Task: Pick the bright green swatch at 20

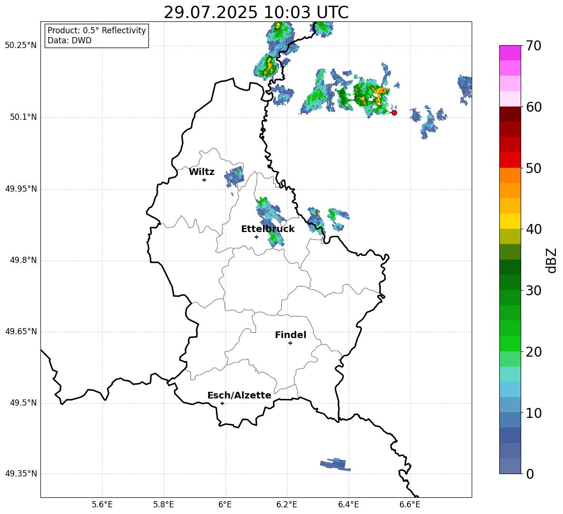Action: coord(510,343)
